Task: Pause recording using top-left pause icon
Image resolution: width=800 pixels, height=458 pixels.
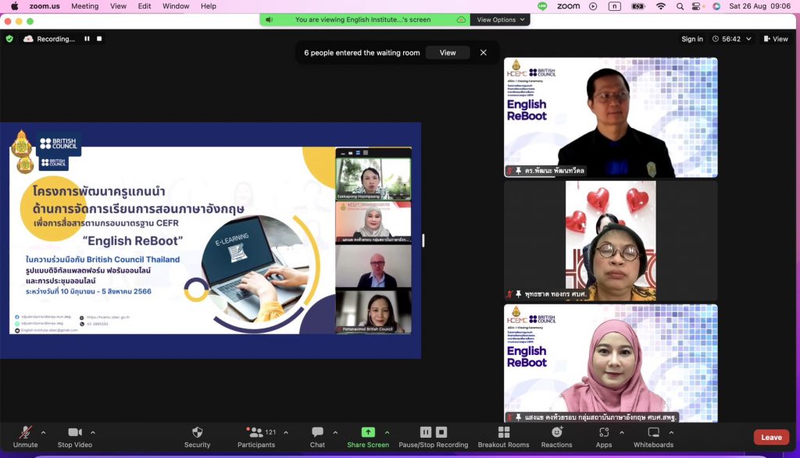Action: 87,39
